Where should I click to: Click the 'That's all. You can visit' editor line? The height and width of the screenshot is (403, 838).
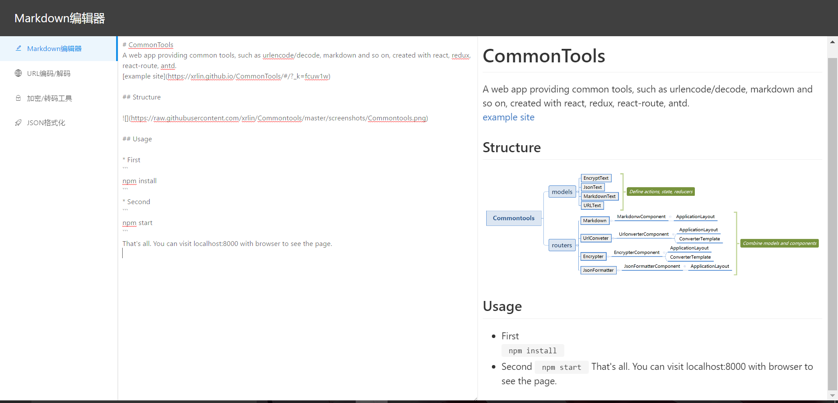[227, 244]
